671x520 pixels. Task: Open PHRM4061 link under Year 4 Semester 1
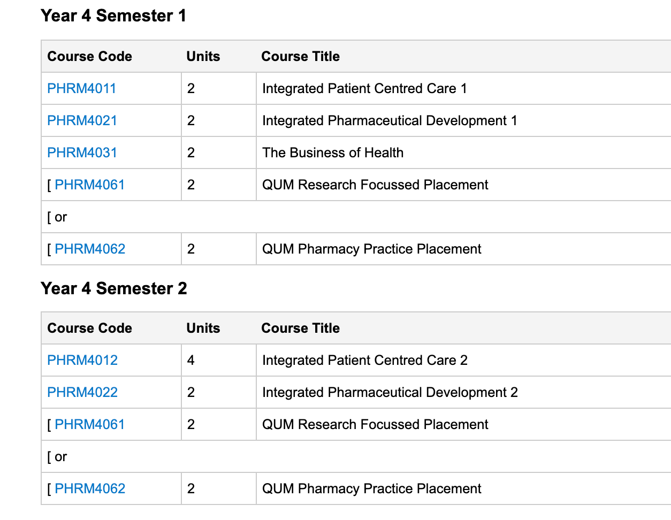[89, 185]
